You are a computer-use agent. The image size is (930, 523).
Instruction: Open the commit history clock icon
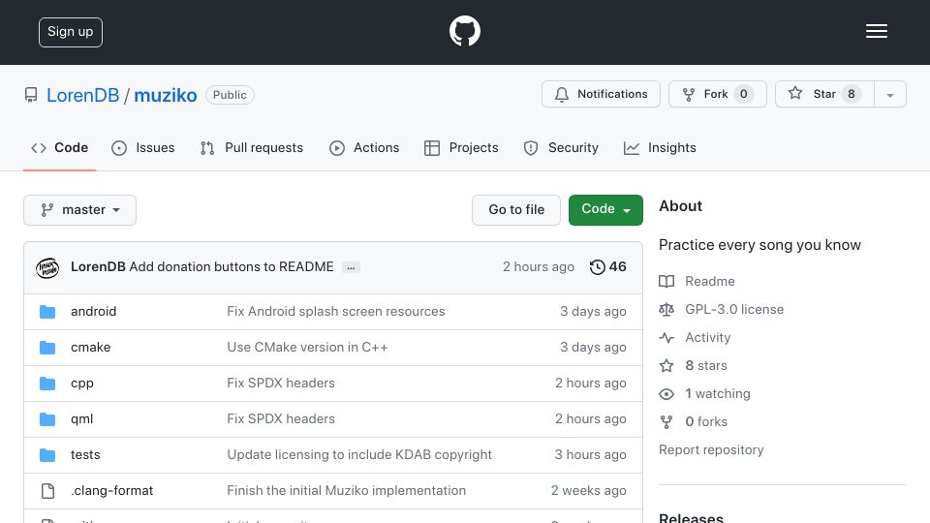coord(598,267)
